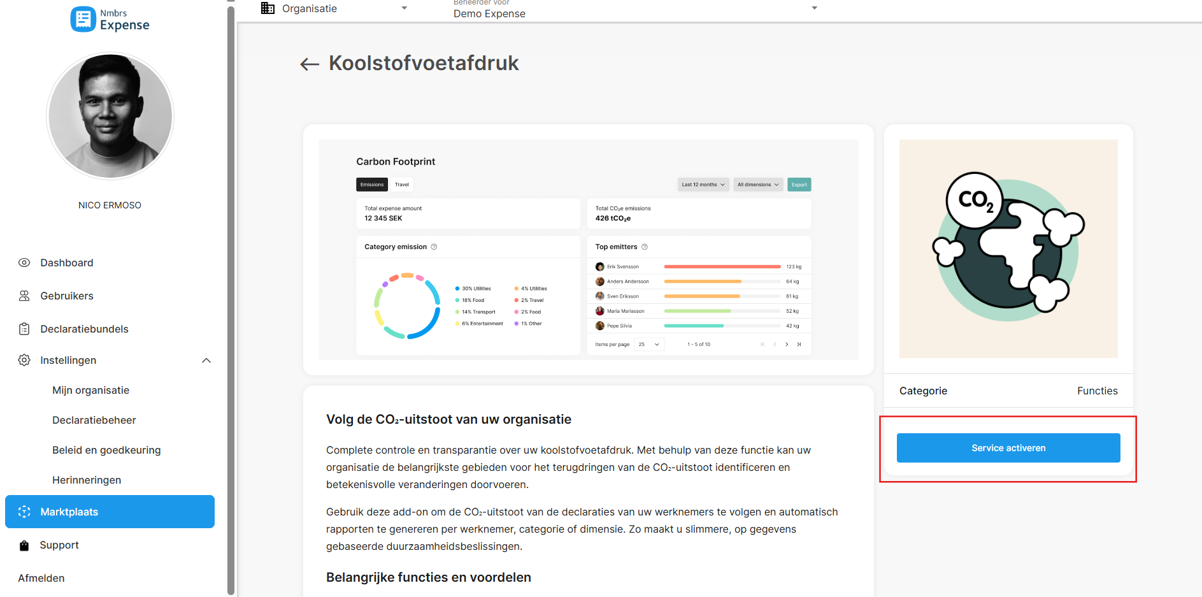Click the Support bag icon
The height and width of the screenshot is (597, 1202).
tap(24, 545)
